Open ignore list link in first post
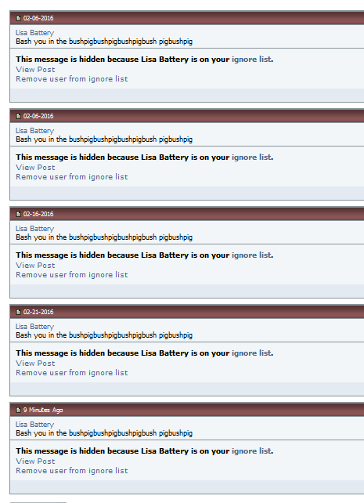 click(x=251, y=60)
